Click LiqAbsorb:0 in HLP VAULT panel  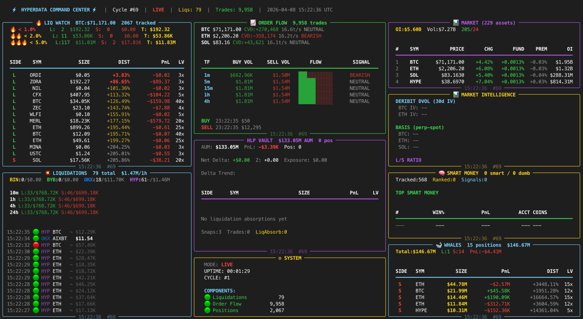[x=271, y=232]
